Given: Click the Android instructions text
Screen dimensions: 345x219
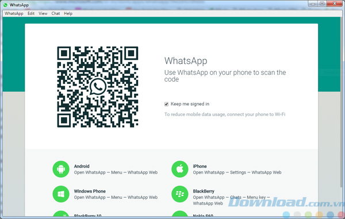Looking at the screenshot, I should pyautogui.click(x=116, y=172).
